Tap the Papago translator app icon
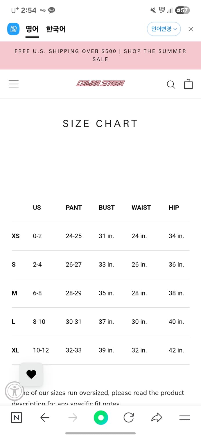 [13, 29]
